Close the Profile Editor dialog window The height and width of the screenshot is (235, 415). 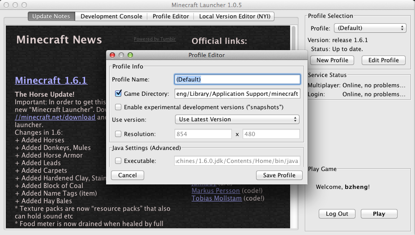[112, 55]
